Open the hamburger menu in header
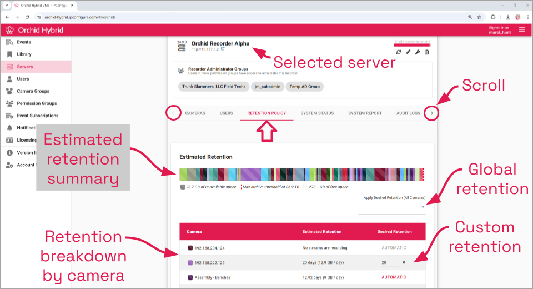Viewport: 533px width, 289px height. [x=522, y=30]
